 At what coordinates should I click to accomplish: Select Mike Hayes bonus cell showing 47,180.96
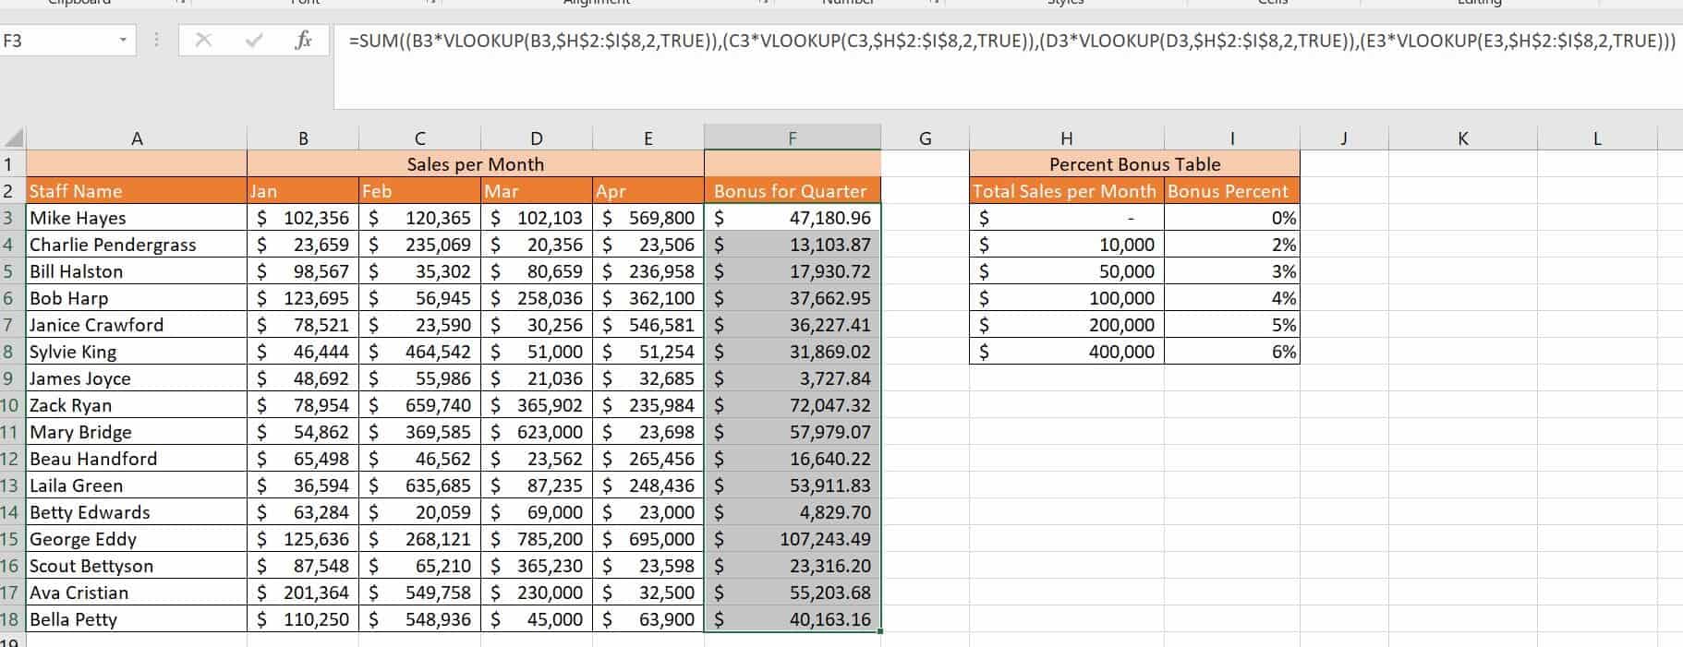(792, 218)
